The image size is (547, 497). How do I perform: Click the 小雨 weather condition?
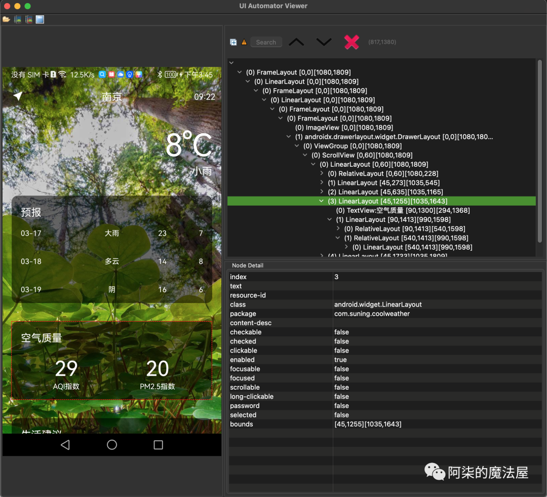click(x=202, y=171)
